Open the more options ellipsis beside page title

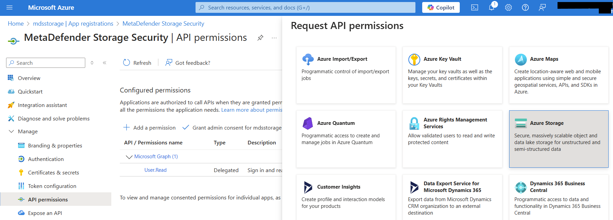point(274,38)
